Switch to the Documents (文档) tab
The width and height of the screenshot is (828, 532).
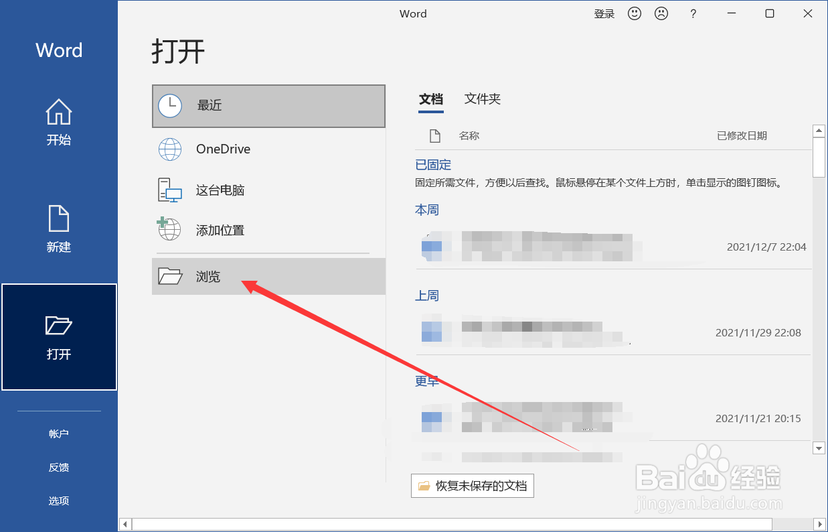point(431,98)
